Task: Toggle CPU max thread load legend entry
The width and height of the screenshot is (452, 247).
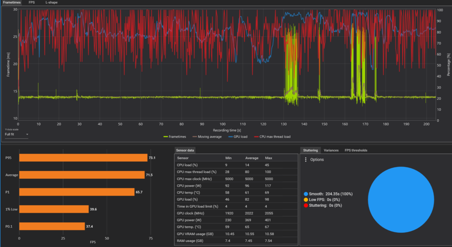Action: (273, 136)
